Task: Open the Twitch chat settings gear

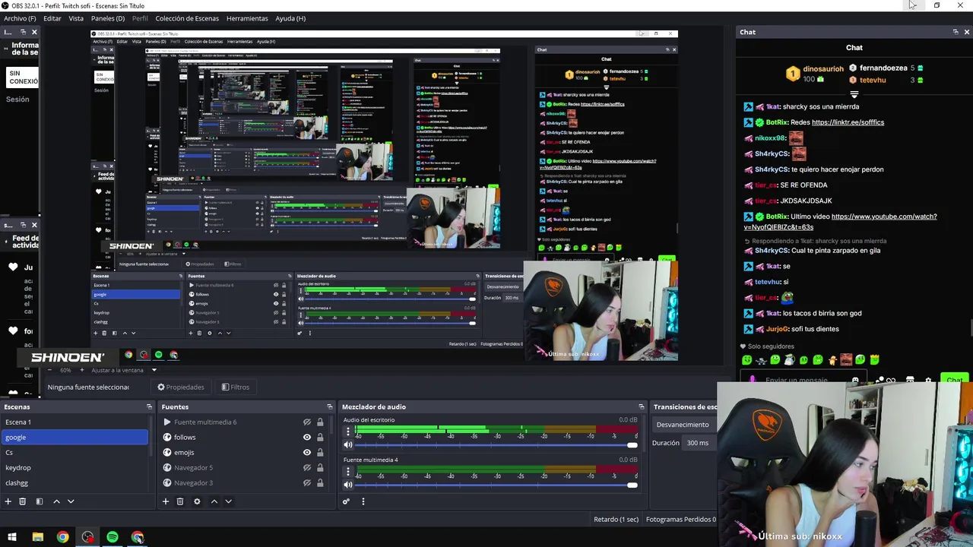Action: [x=928, y=380]
